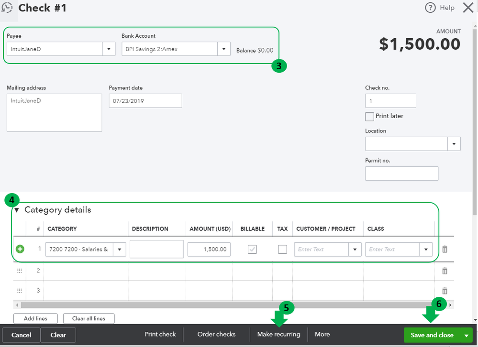Click Order checks in footer
478x347 pixels.
(216, 334)
